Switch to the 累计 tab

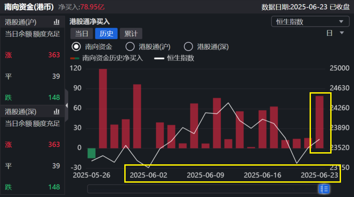point(131,34)
